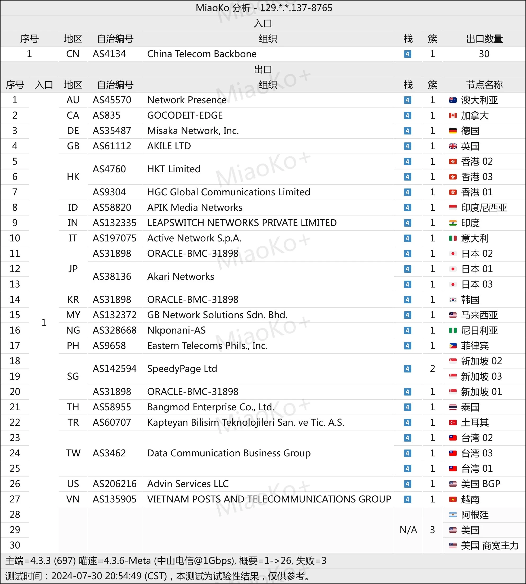Click the N/A stack cell
This screenshot has width=526, height=584.
pos(408,530)
